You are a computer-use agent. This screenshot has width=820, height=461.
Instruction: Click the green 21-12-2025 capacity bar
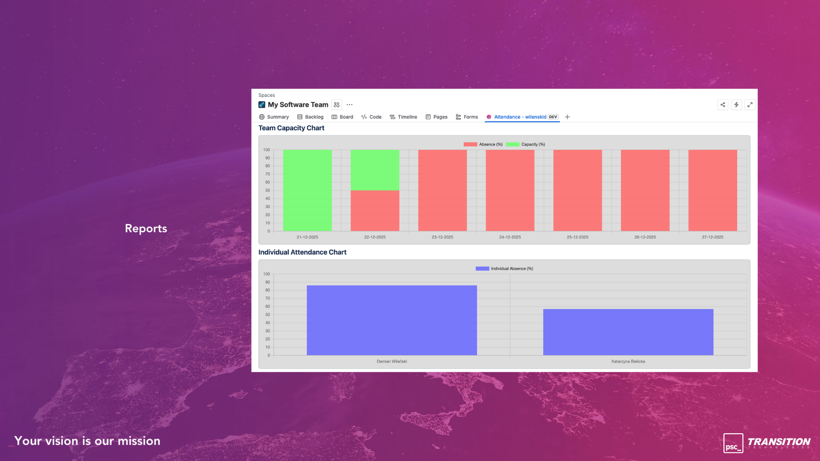[x=307, y=190]
